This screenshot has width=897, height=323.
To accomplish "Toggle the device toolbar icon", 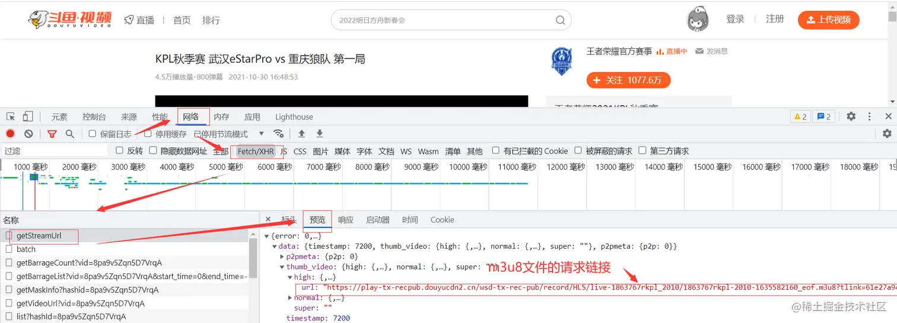I will 28,116.
